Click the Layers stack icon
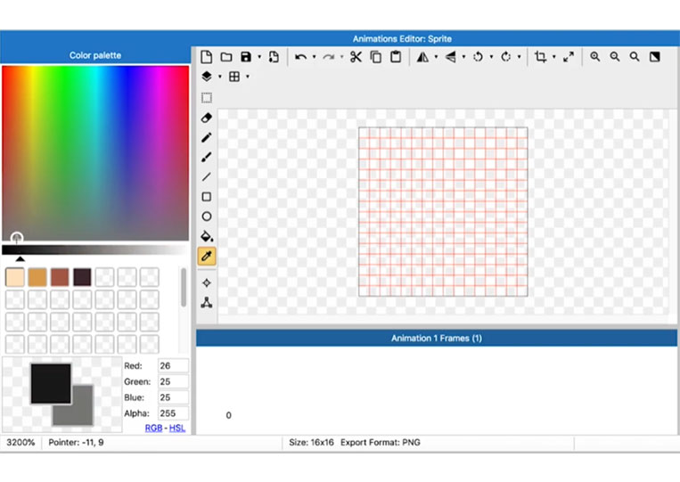 point(207,77)
